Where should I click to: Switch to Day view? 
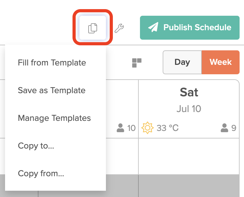[182, 62]
